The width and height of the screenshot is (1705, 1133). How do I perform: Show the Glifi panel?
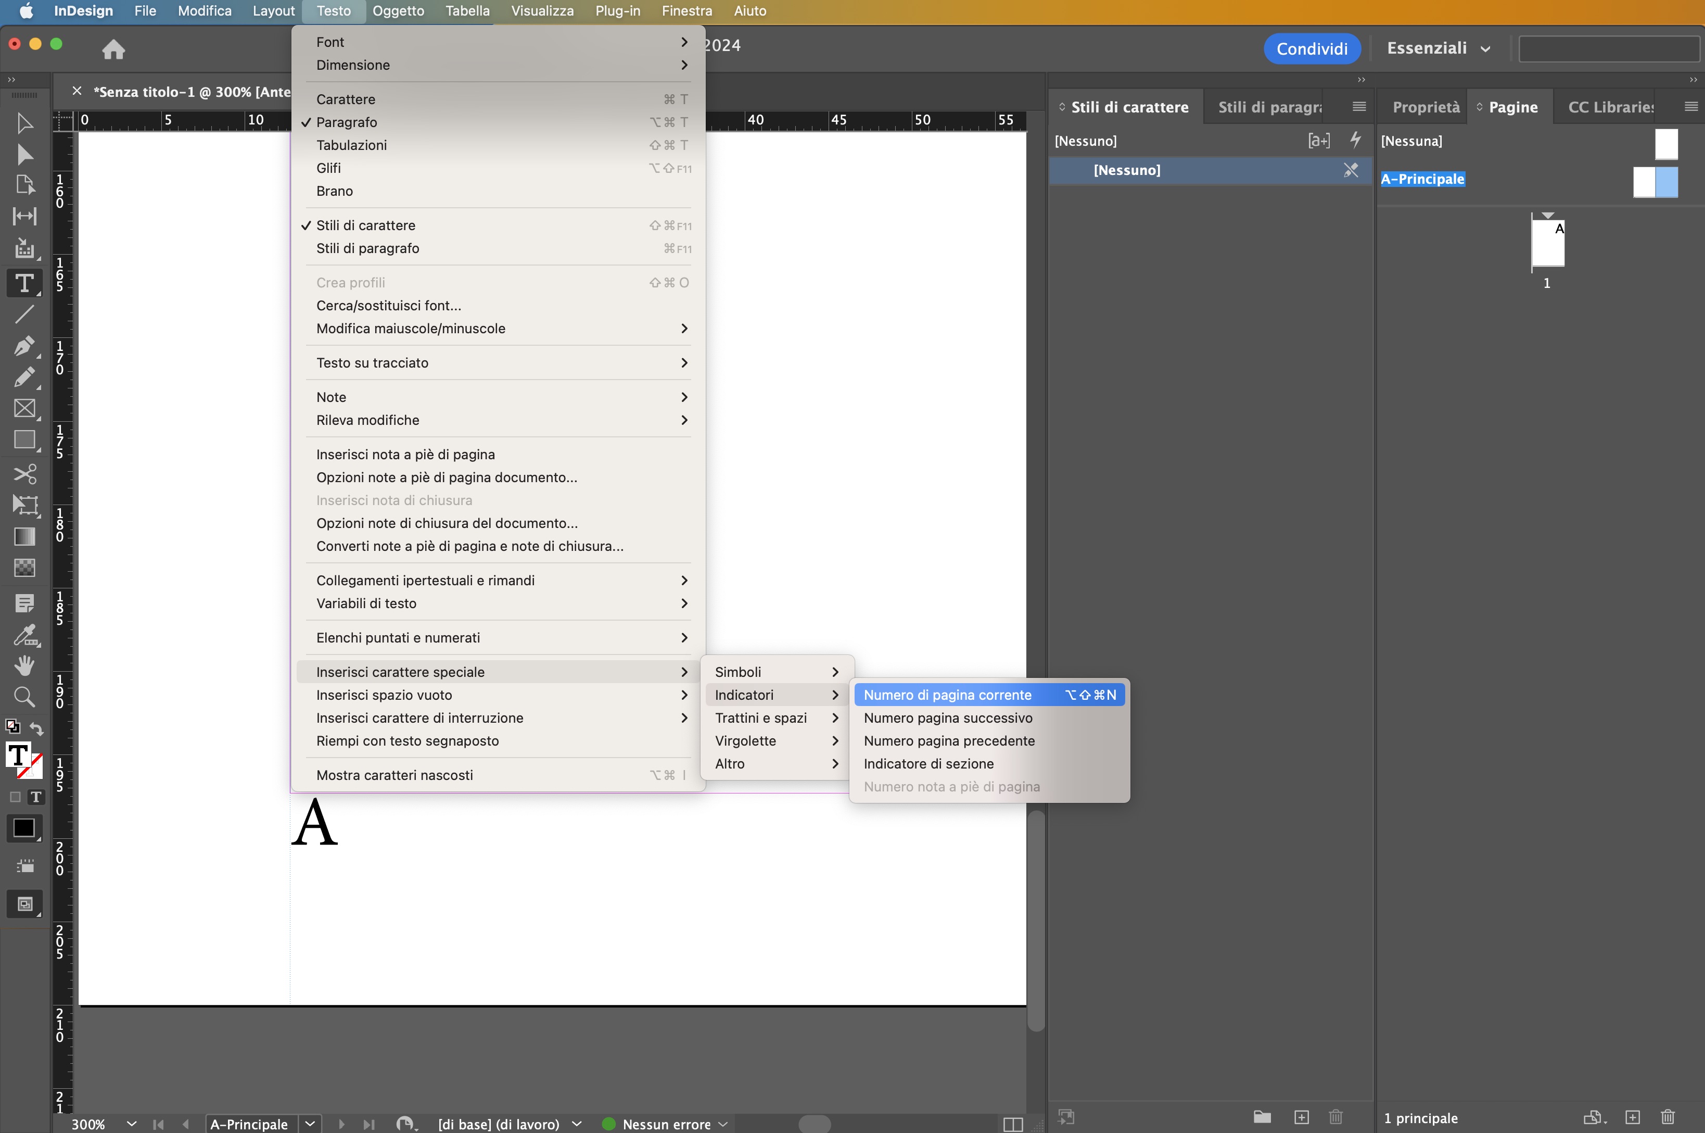(x=498, y=168)
